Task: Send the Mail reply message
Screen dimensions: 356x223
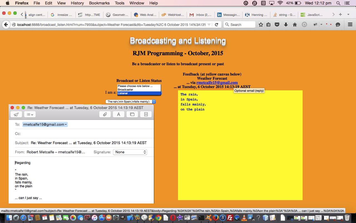Action: [16, 114]
